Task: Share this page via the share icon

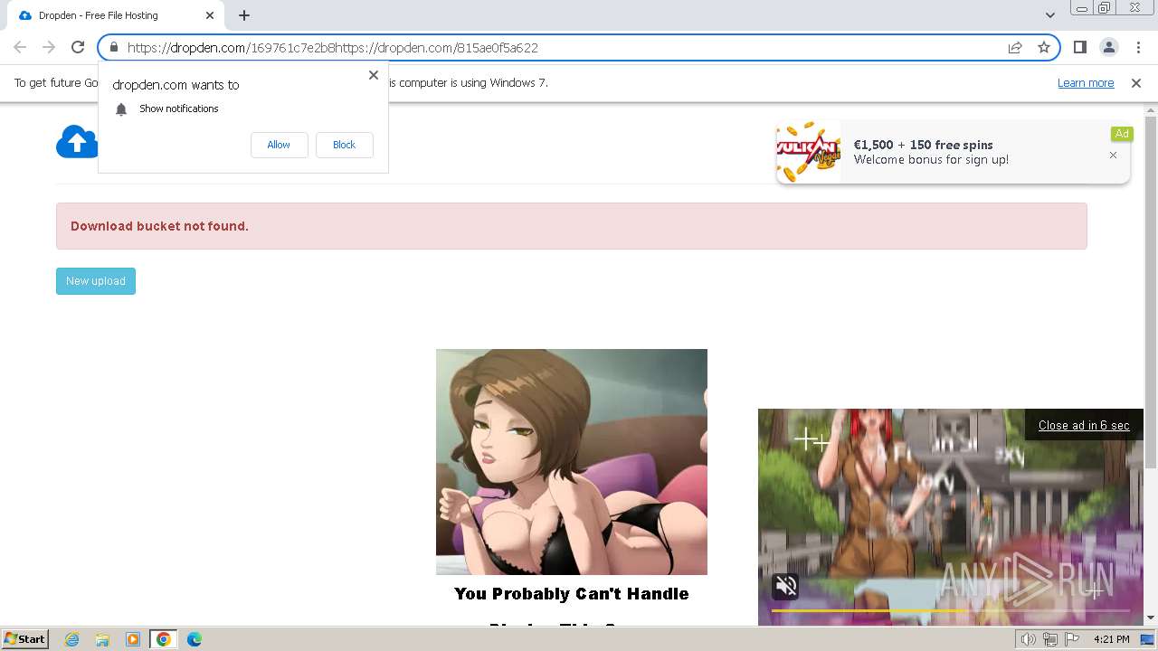Action: 1015,47
